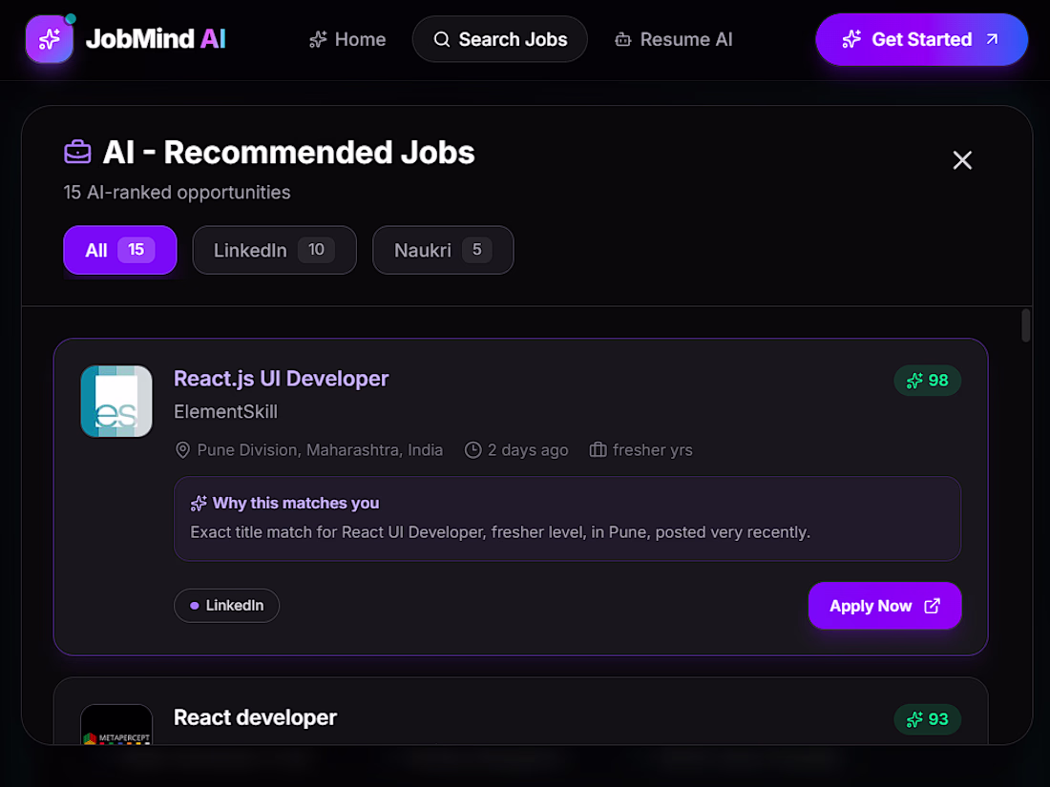Filter jobs by Naukri tab
This screenshot has width=1050, height=787.
point(443,250)
